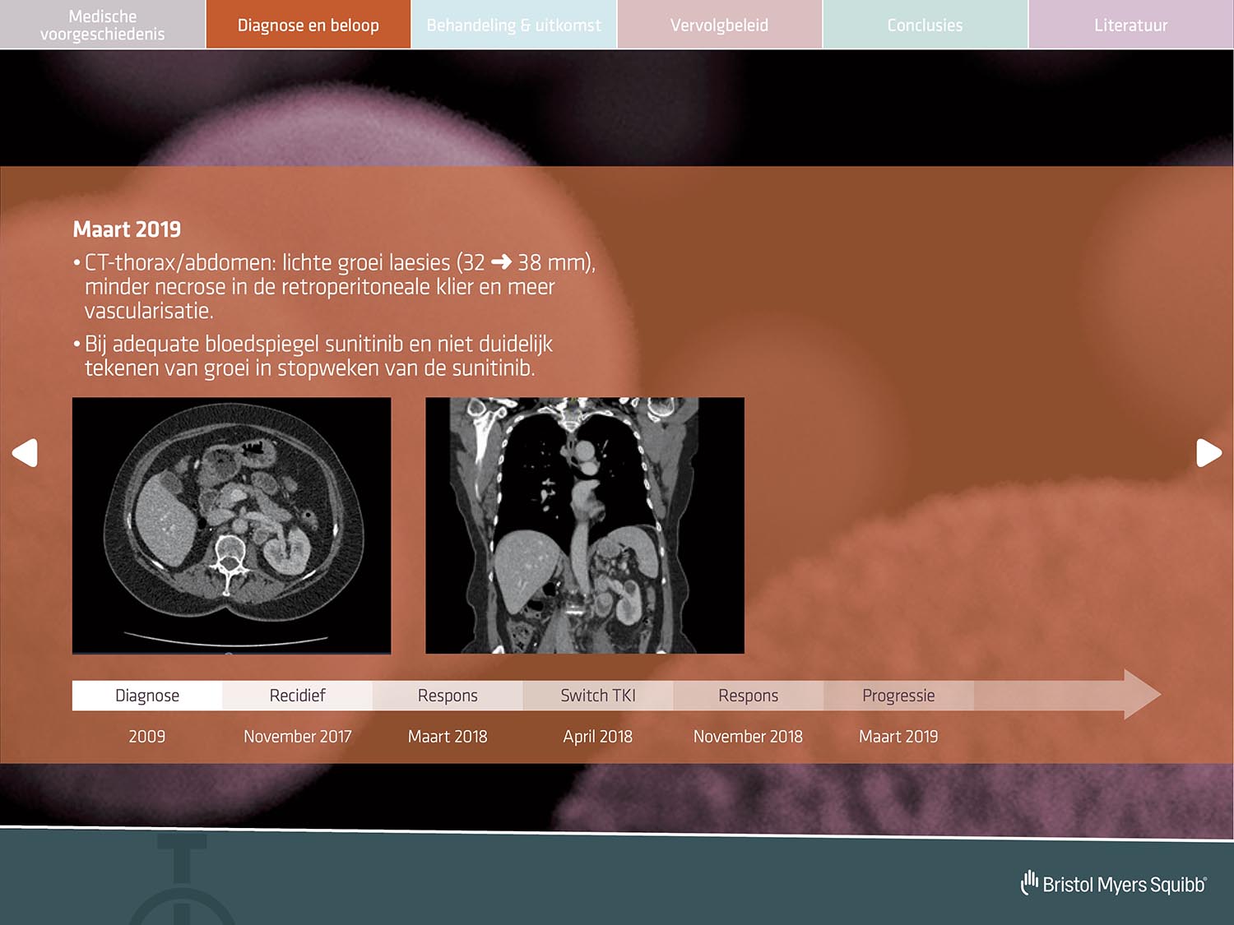Enlarge the axial abdominal CT image
The height and width of the screenshot is (925, 1234).
231,525
